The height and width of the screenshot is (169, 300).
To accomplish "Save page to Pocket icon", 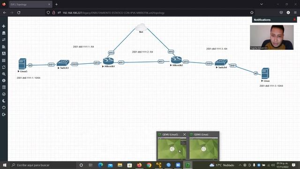I will click(281, 13).
